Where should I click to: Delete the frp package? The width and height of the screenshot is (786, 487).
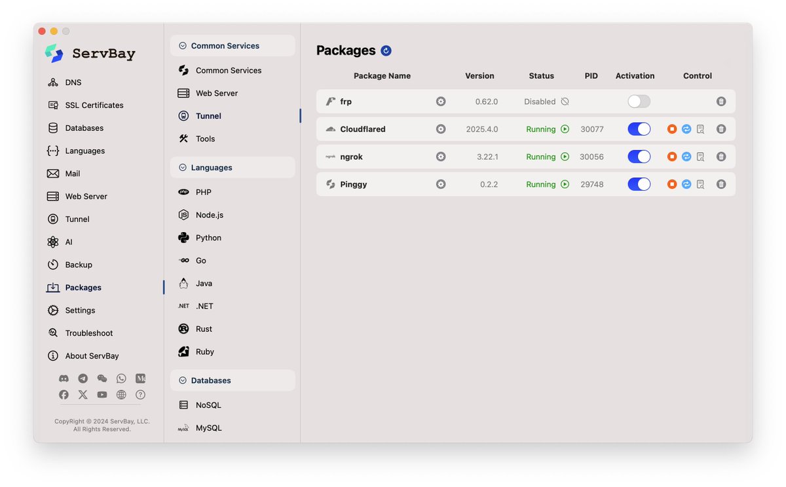(721, 102)
